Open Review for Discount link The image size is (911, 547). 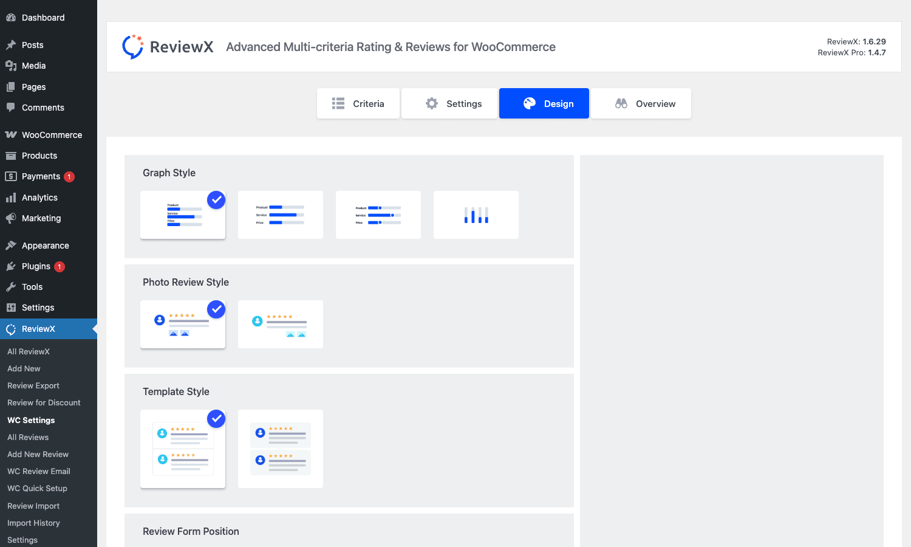click(x=44, y=402)
